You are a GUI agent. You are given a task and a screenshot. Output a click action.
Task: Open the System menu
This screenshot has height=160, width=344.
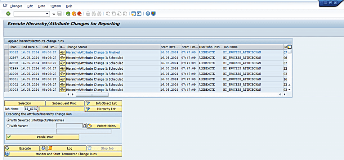click(56, 6)
